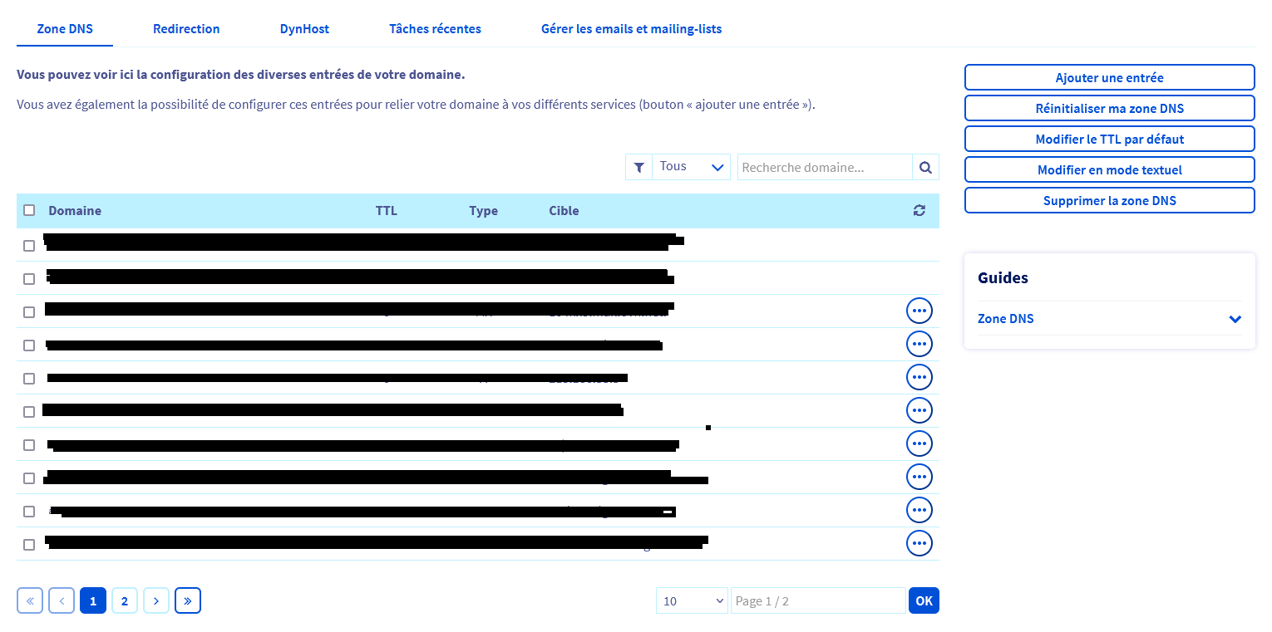Image resolution: width=1272 pixels, height=632 pixels.
Task: Check the first DNS entry checkbox
Action: tap(29, 246)
